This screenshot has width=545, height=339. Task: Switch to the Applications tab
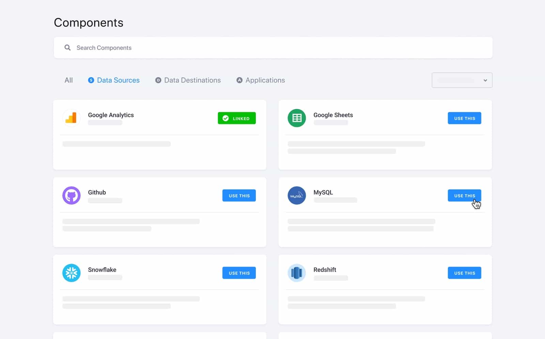tap(265, 80)
